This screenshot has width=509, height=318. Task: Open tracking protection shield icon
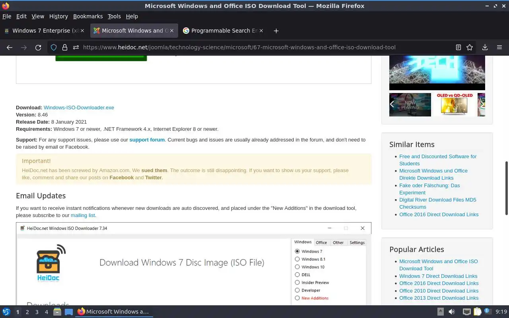pos(54,47)
